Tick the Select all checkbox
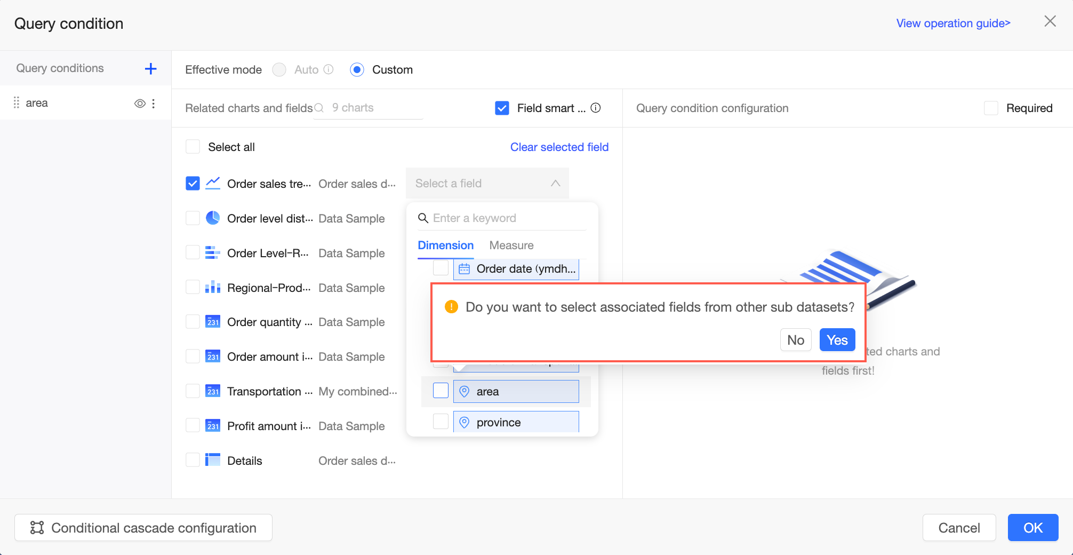 (x=193, y=147)
